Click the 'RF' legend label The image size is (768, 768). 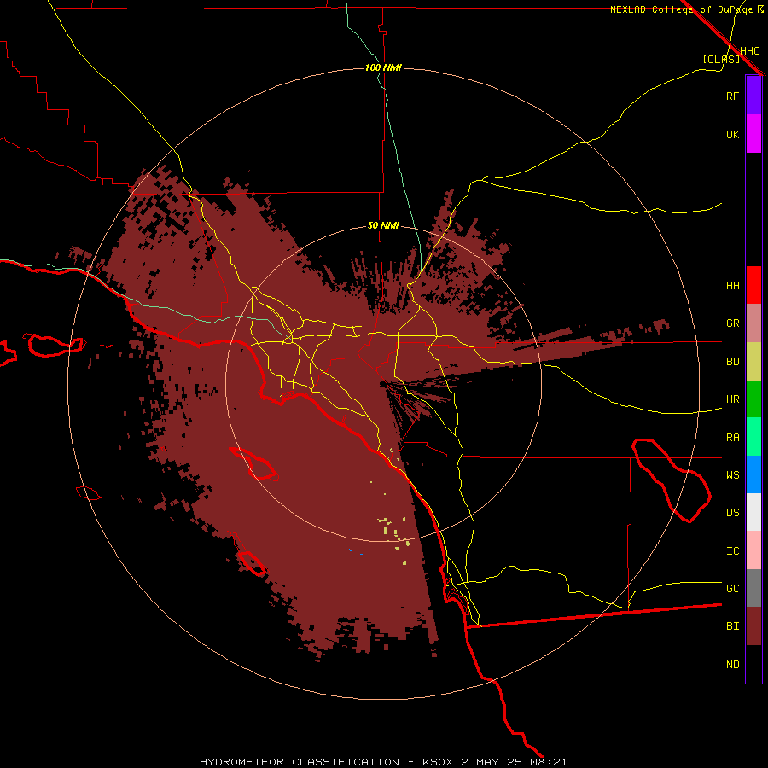pos(732,96)
